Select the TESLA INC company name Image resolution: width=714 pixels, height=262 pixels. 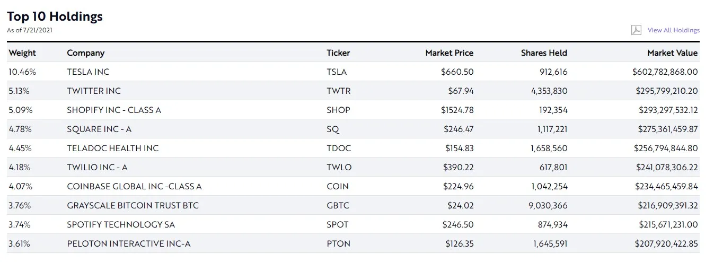(x=88, y=72)
